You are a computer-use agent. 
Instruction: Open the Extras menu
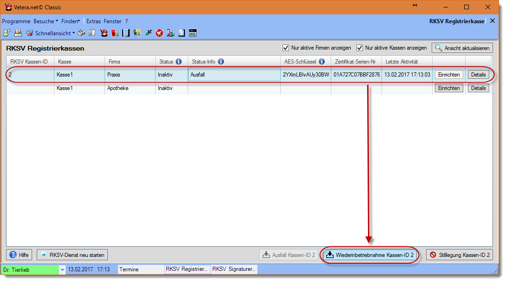click(x=93, y=21)
